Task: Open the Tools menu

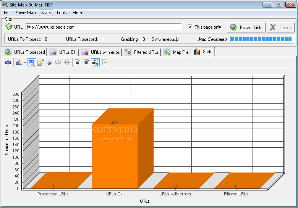Action: point(62,13)
